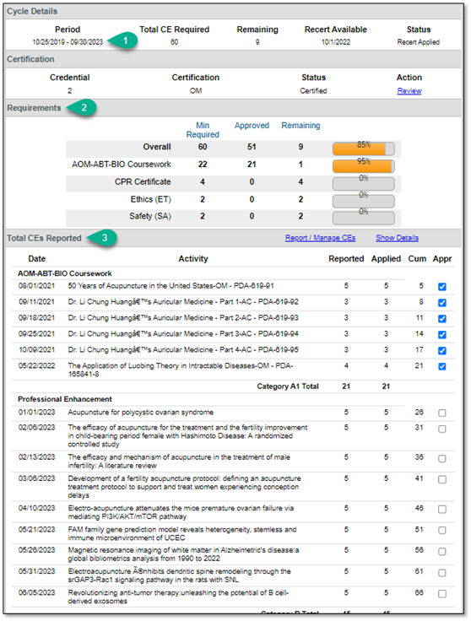
Task: Check the 02/13/2023 male infertility review checkbox
Action: pos(442,459)
